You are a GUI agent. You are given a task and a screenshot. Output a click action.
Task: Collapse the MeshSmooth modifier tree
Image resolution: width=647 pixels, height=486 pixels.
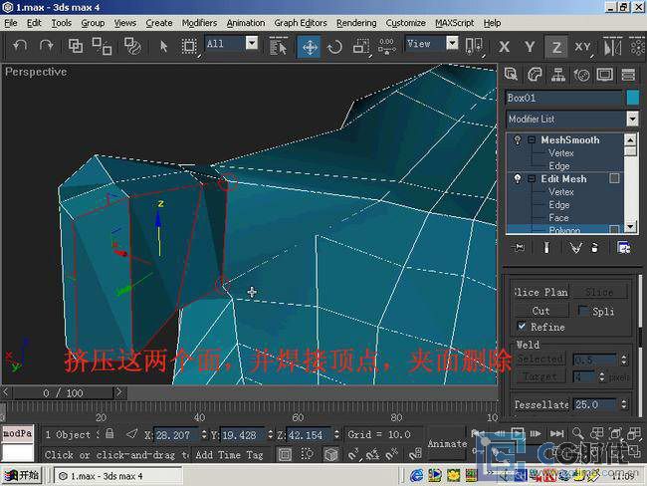(532, 140)
